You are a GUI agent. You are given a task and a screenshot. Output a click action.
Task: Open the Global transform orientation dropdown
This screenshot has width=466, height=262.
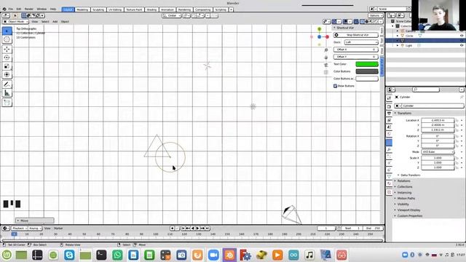pos(172,15)
